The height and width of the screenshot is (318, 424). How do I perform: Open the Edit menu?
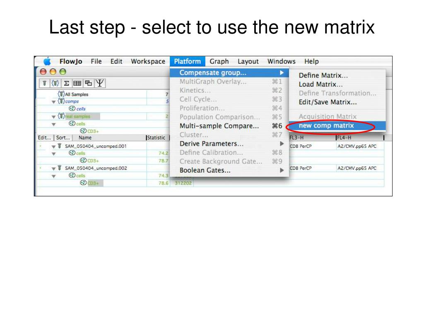116,61
